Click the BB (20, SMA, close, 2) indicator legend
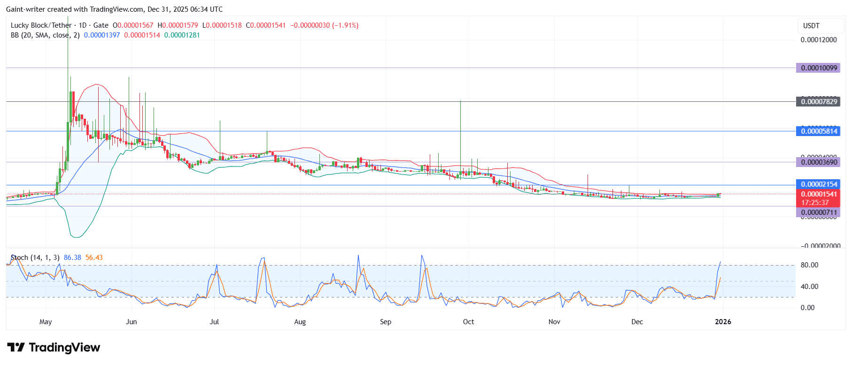This screenshot has height=365, width=852. tap(45, 35)
